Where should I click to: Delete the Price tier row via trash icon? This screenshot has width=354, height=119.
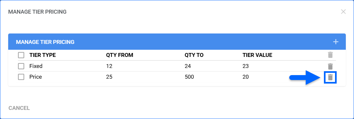pyautogui.click(x=330, y=77)
